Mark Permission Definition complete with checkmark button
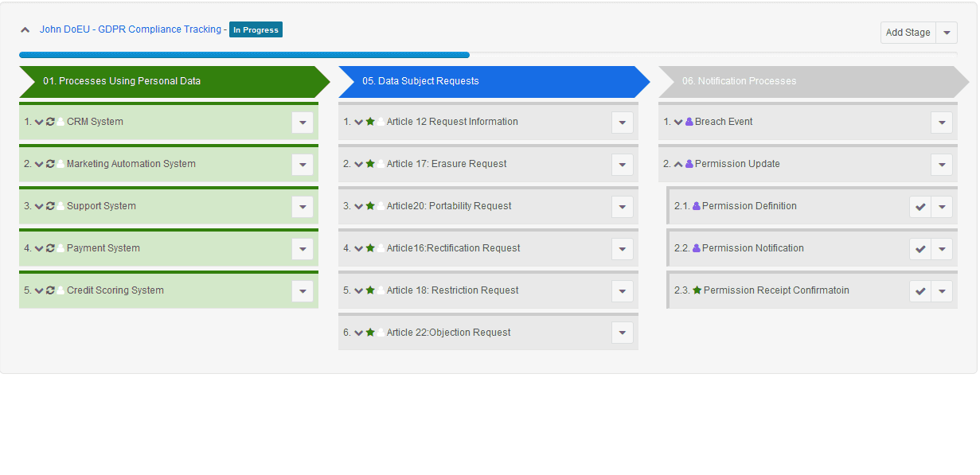Viewport: 980px width, 475px height. (x=920, y=207)
